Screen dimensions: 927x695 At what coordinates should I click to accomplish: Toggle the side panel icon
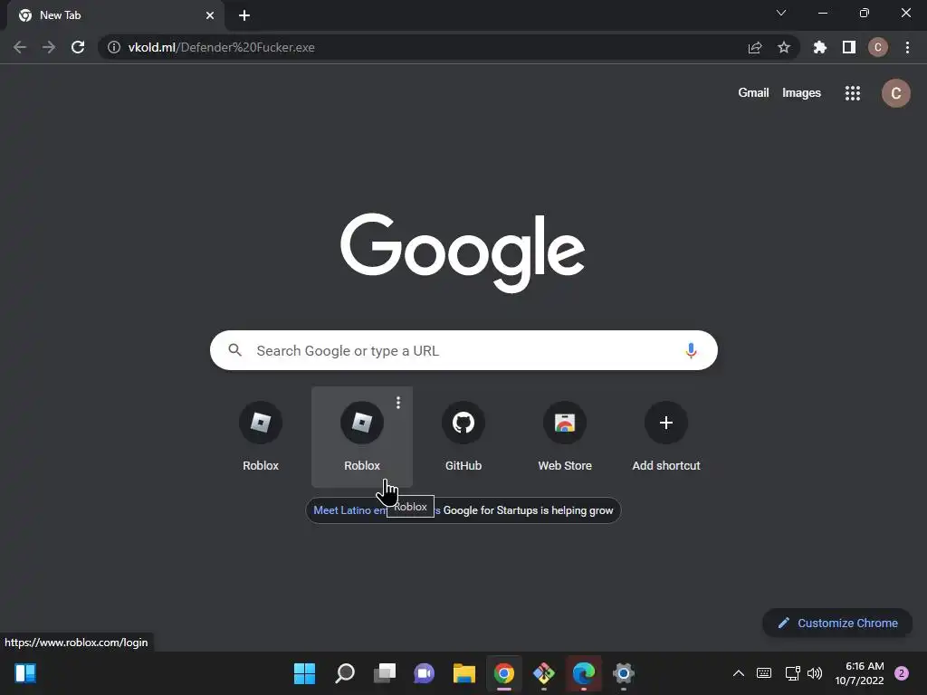(849, 47)
